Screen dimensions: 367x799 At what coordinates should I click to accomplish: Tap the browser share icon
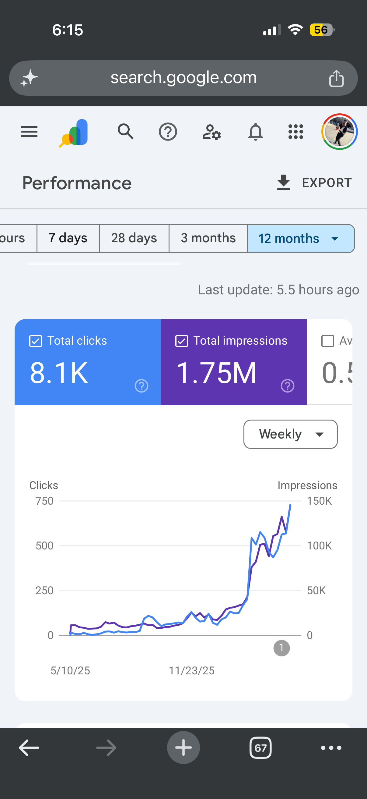point(336,78)
